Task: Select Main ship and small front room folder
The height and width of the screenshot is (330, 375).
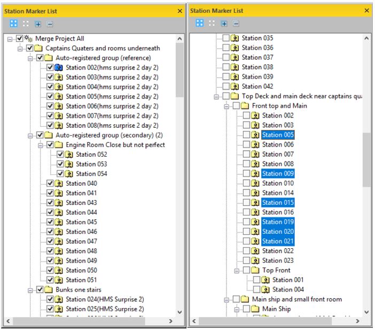Action: (x=297, y=300)
